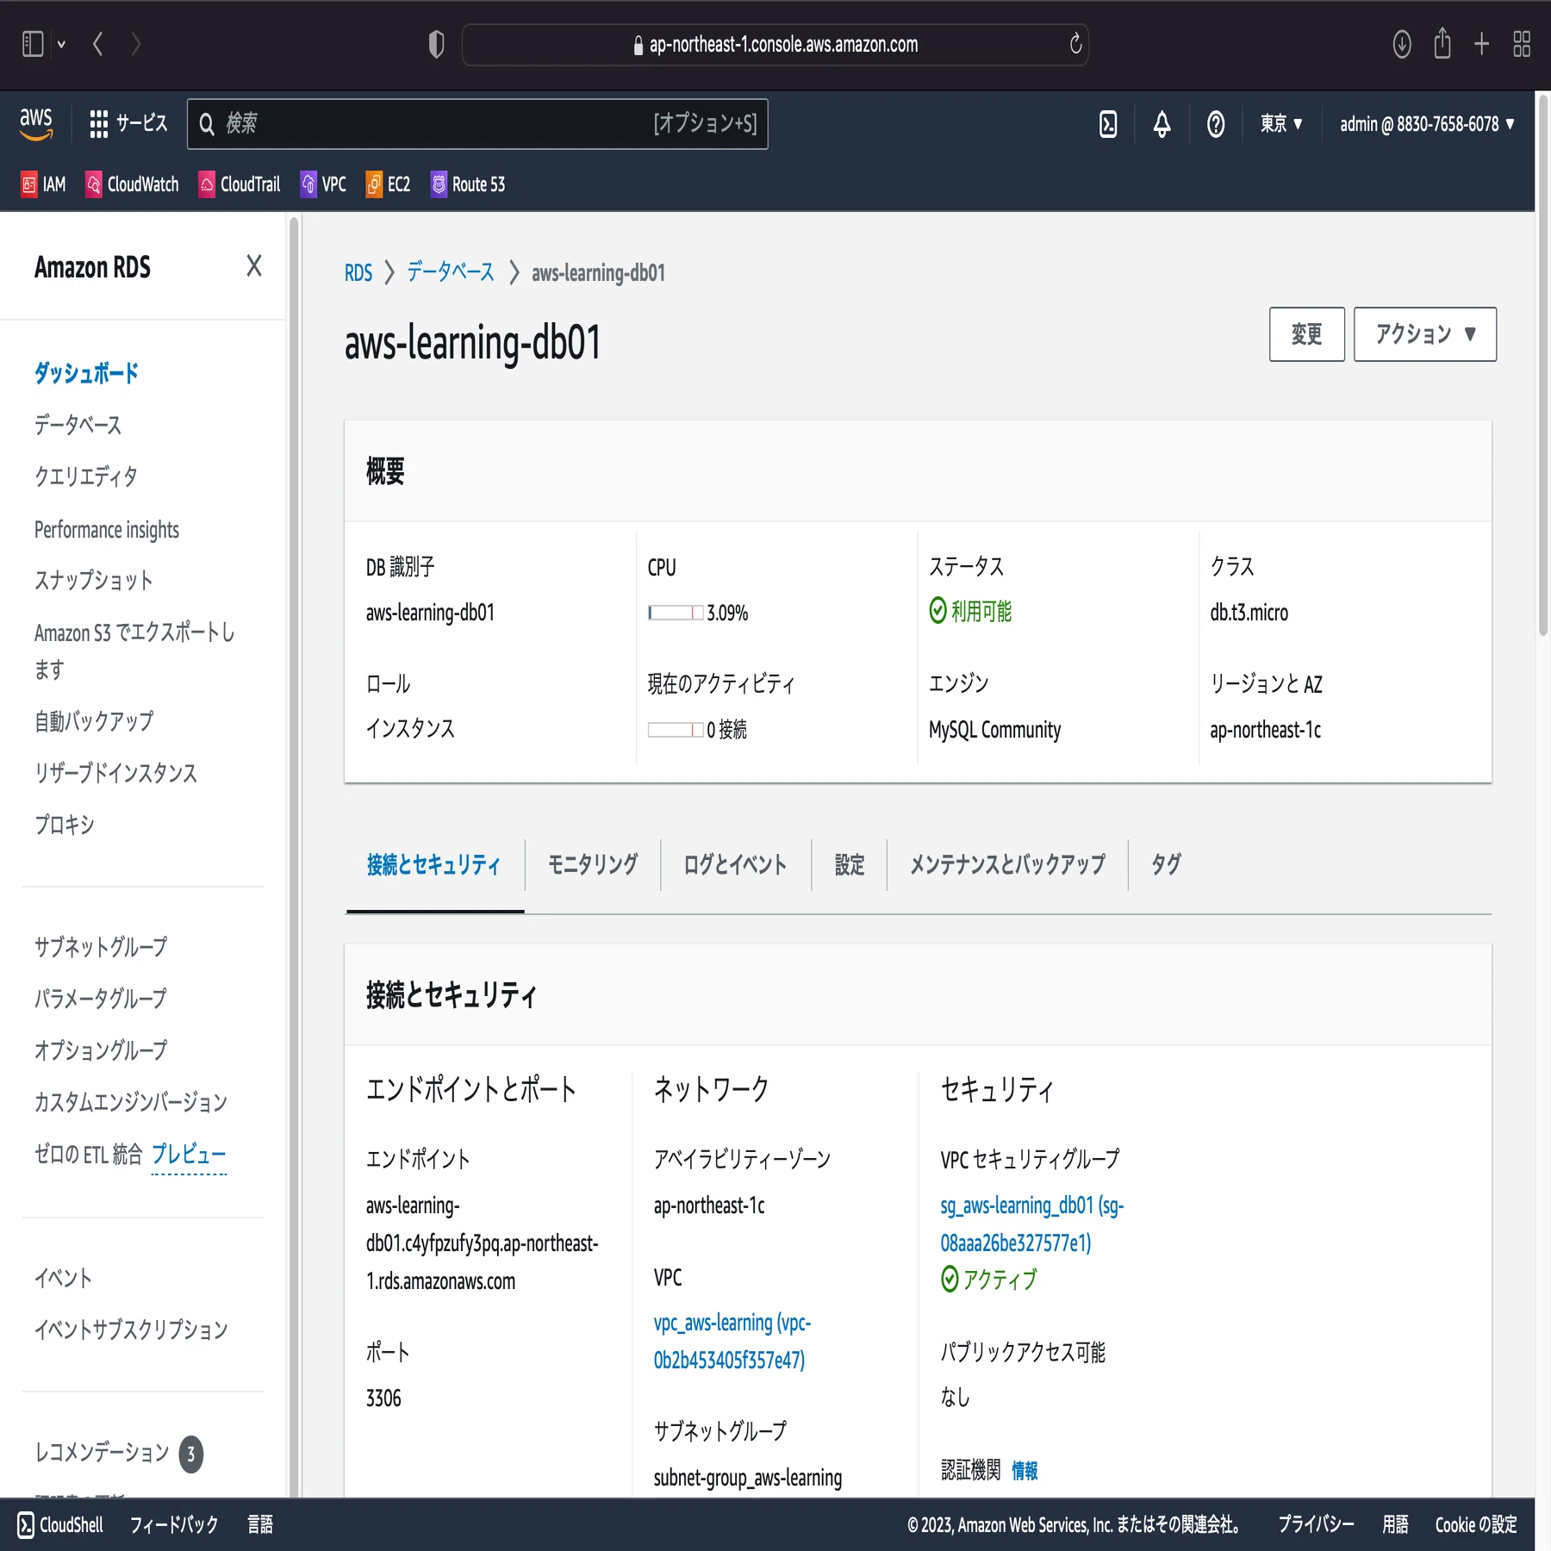Expand the 東京 region dropdown
The image size is (1551, 1551).
point(1281,124)
